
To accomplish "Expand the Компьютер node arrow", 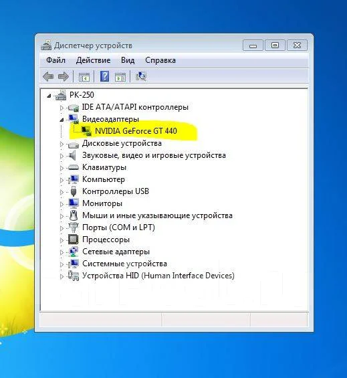I will (62, 180).
